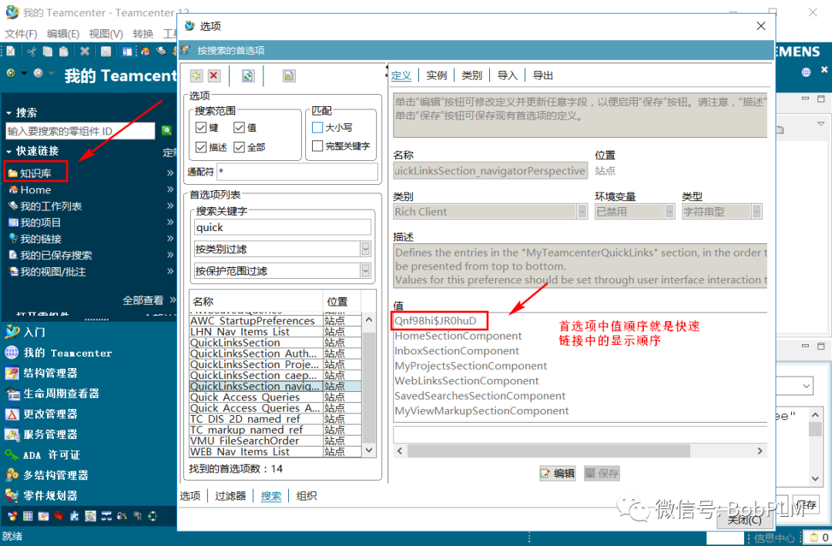Click the 全部查看 link
Image resolution: width=832 pixels, height=546 pixels.
pyautogui.click(x=143, y=300)
